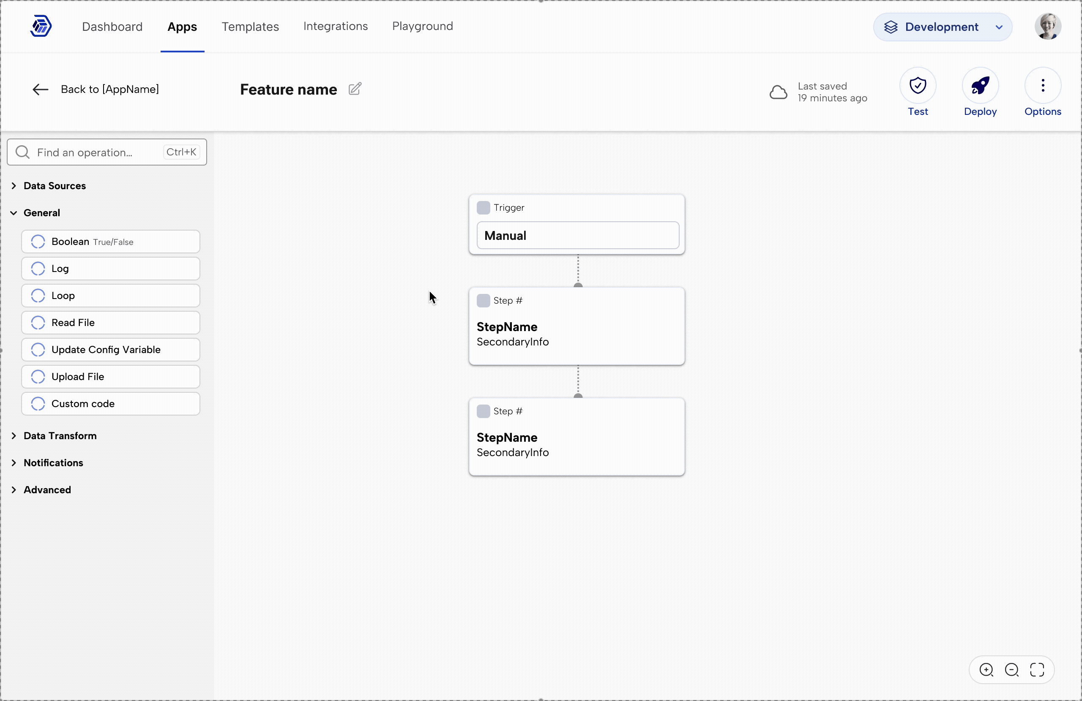Viewport: 1082px width, 701px height.
Task: Click the fit-to-screen icon
Action: point(1037,670)
